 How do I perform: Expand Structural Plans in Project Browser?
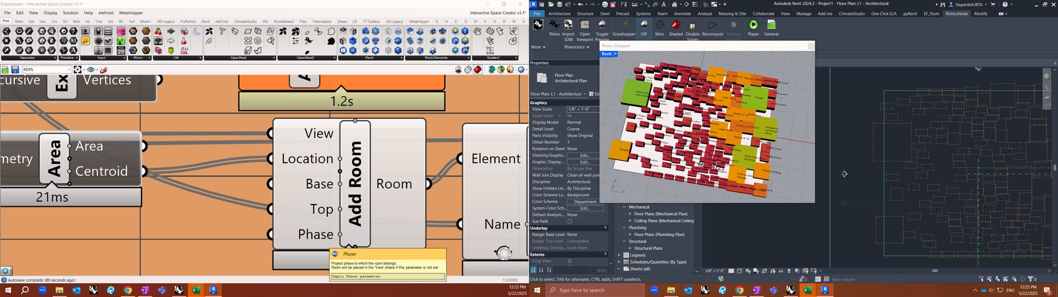(630, 248)
